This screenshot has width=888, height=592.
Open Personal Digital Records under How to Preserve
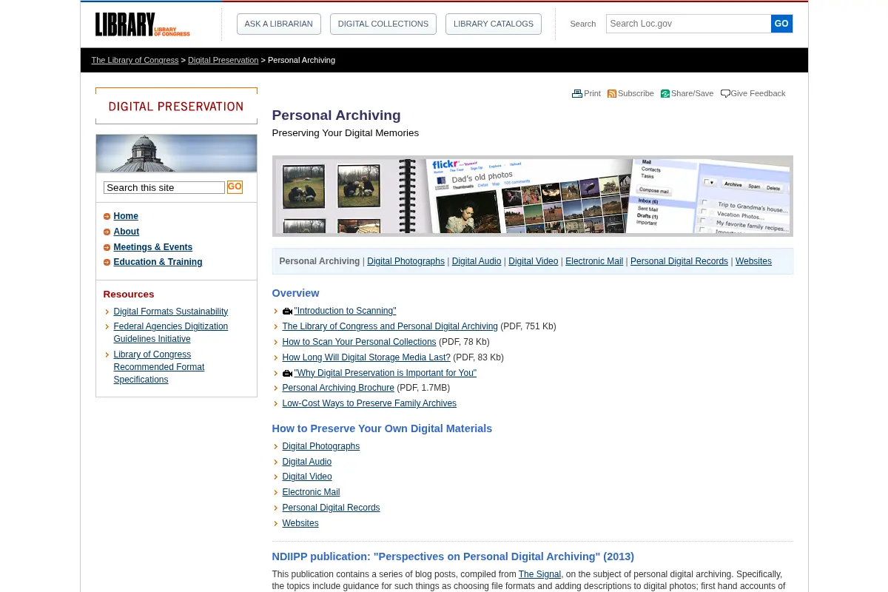[x=331, y=508]
